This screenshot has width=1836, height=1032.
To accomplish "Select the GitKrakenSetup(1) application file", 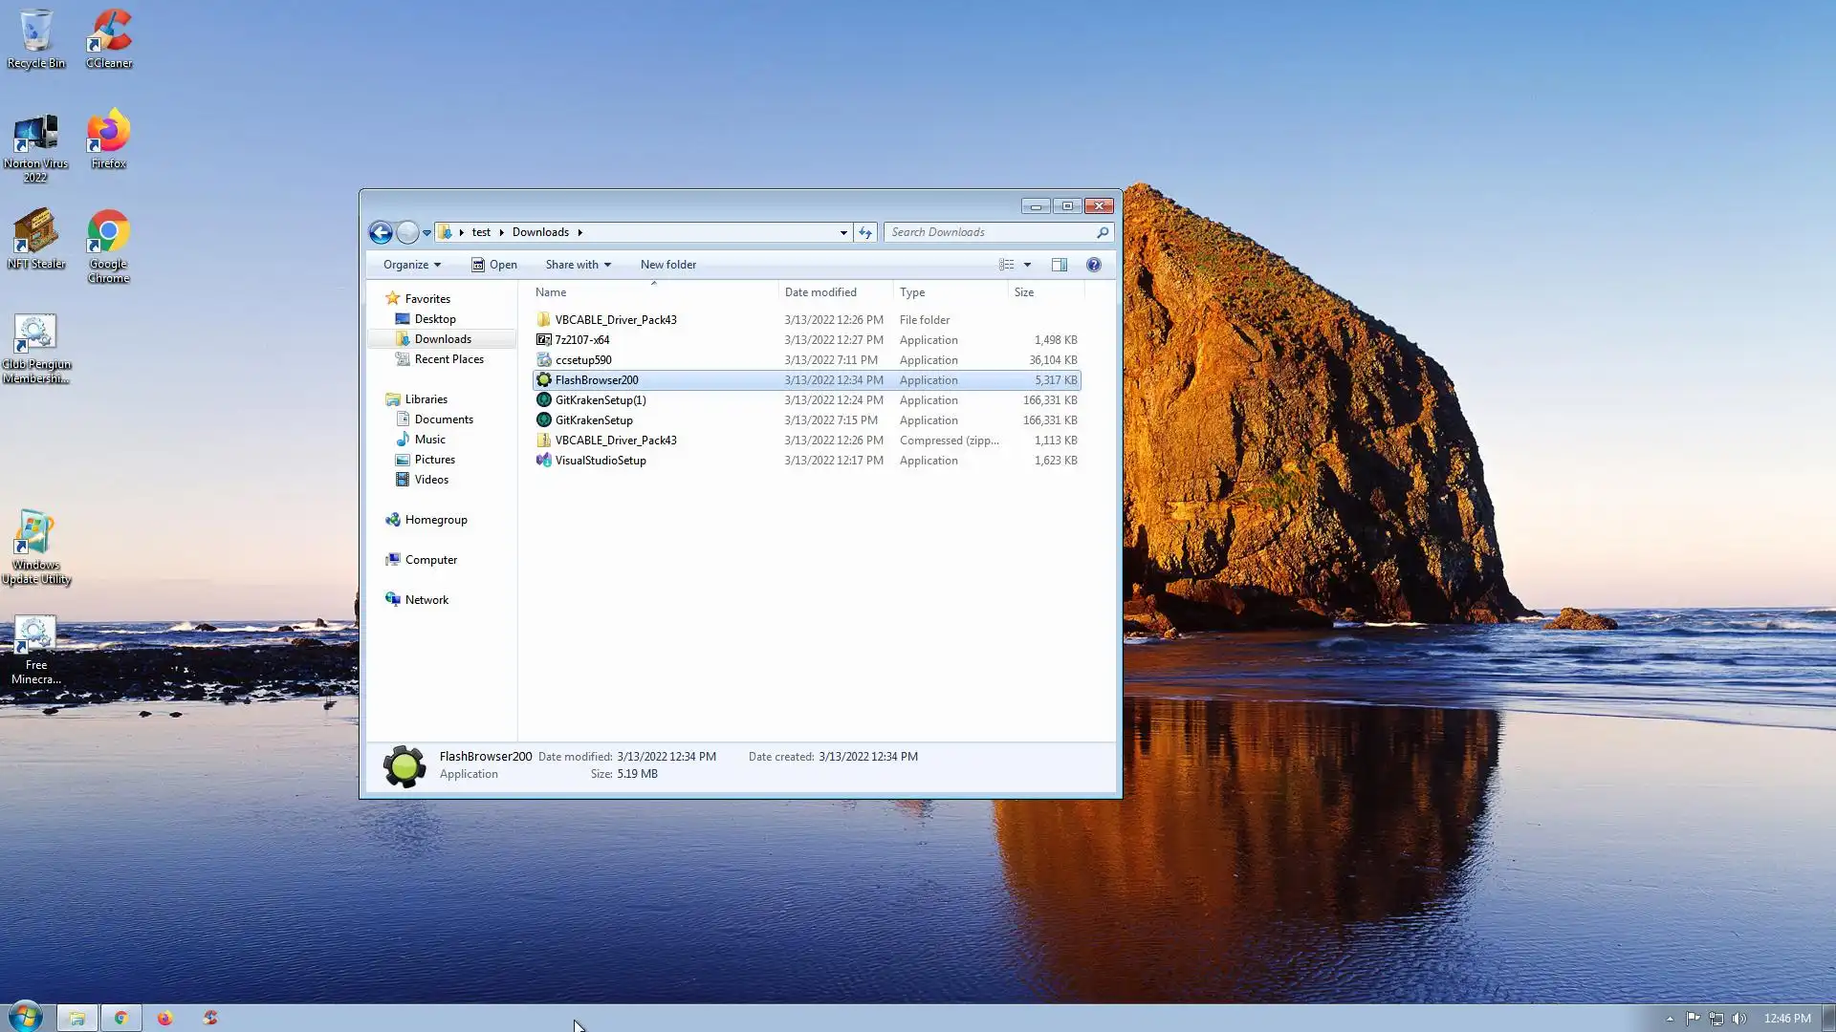I will pos(601,400).
